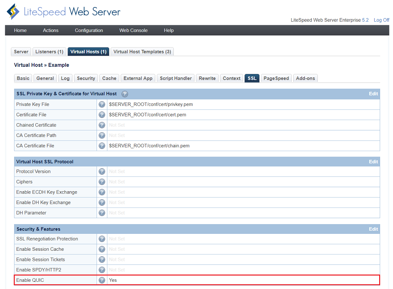Show help for DH Parameter
Image resolution: width=393 pixels, height=289 pixels.
click(102, 213)
